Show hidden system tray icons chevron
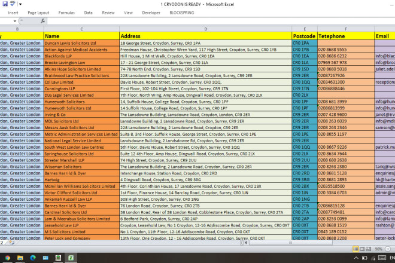 (x=356, y=258)
